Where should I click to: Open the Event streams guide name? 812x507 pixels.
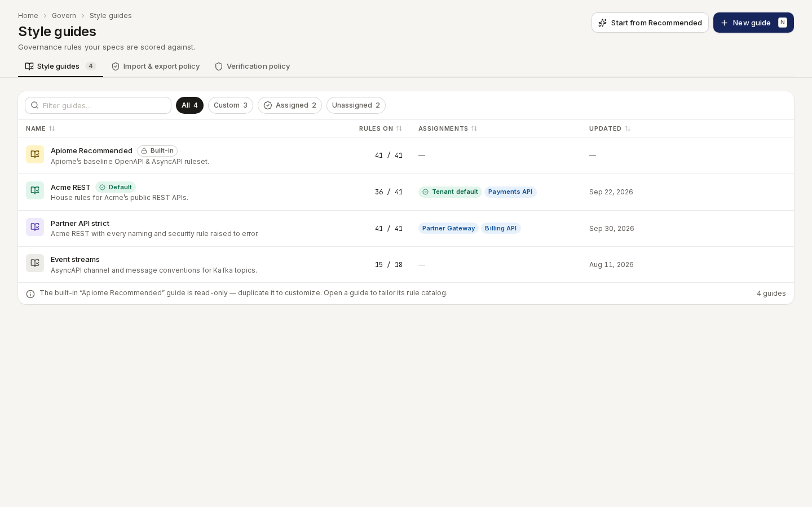tap(75, 259)
